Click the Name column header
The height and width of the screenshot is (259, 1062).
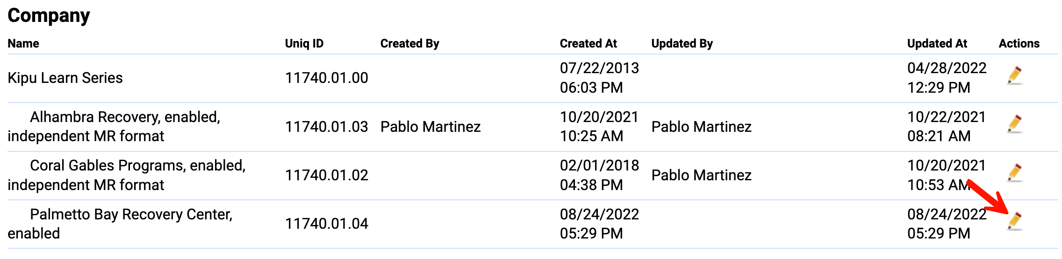[23, 43]
